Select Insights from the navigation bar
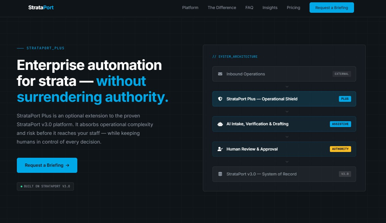Viewport: 386px width, 223px height. (270, 8)
